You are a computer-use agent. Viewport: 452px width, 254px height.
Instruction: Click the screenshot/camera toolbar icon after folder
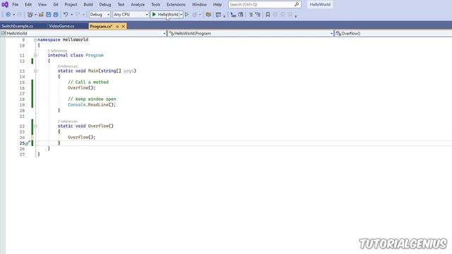pos(218,14)
